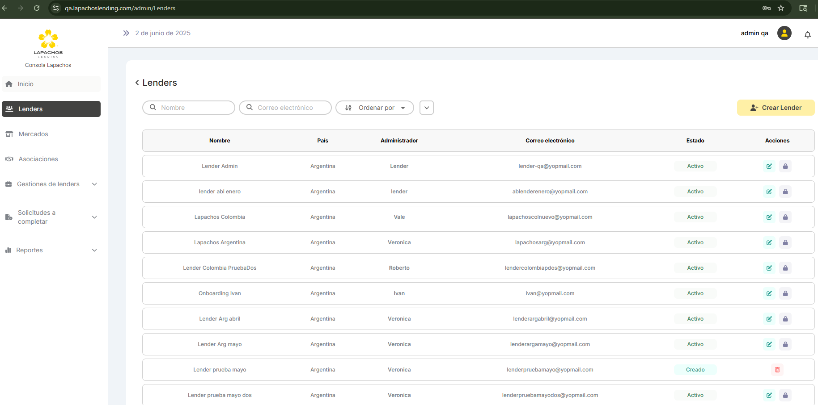Open the Ordenar por dropdown
The height and width of the screenshot is (405, 818).
click(375, 108)
